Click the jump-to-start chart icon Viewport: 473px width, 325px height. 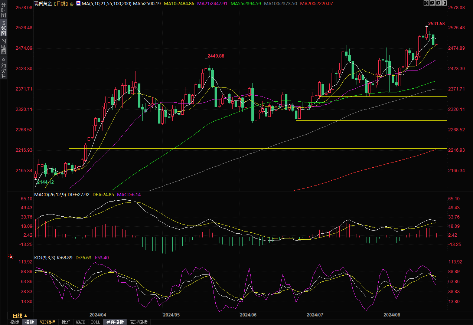coord(432,3)
